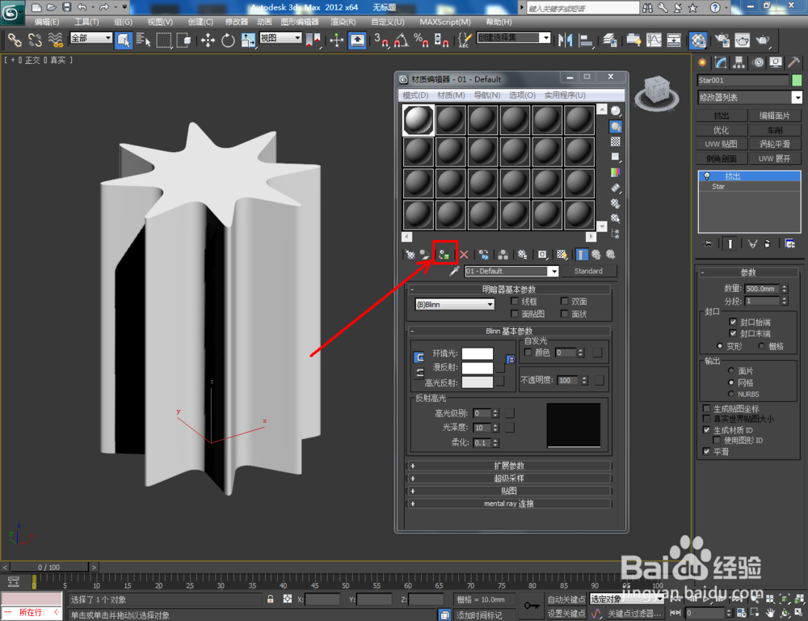
Task: Toggle the 挤出 modifier lightbulb visibility
Action: point(709,175)
